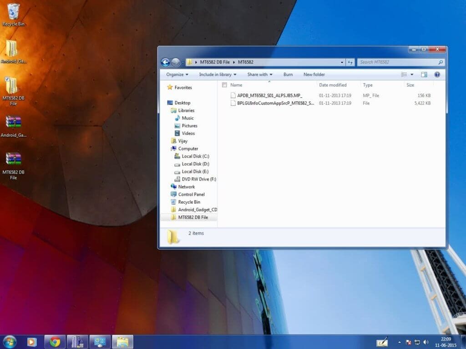This screenshot has height=349, width=466.
Task: Click the file icon of the APDB_MT6582 file
Action: (x=233, y=95)
